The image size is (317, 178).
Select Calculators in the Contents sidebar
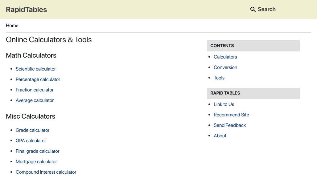click(x=225, y=57)
